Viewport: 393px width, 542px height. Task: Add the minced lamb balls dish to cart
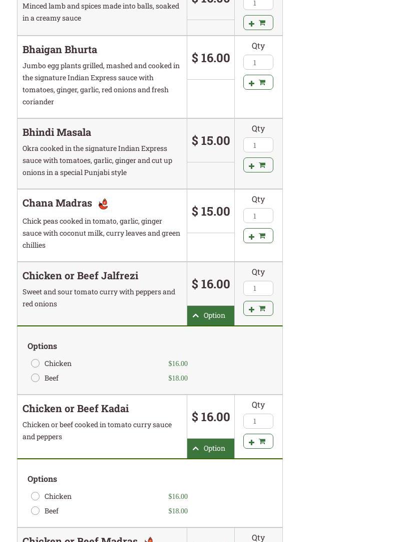point(258,23)
